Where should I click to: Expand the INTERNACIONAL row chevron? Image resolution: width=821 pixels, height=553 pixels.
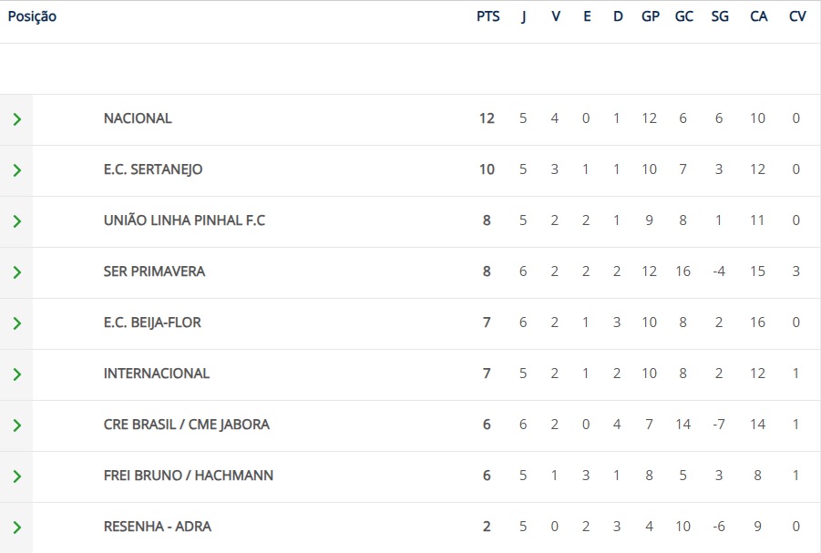point(16,374)
